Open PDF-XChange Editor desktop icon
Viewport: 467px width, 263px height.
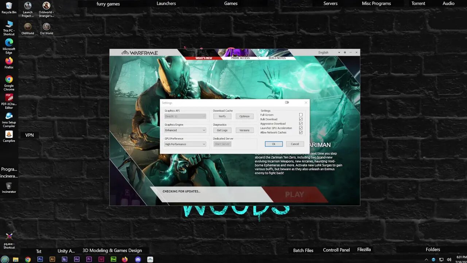tap(9, 102)
